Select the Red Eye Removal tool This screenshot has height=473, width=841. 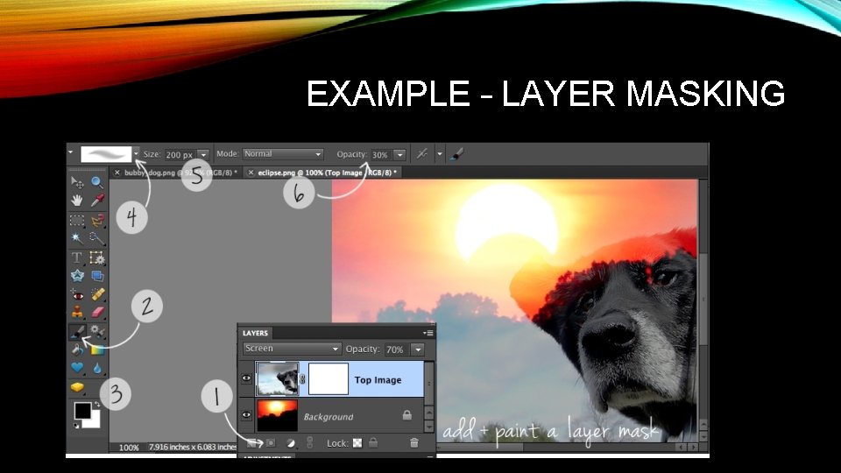click(x=77, y=294)
